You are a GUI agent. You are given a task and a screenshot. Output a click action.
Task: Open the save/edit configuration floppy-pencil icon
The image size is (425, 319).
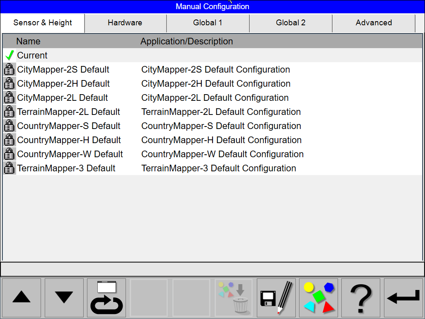pyautogui.click(x=276, y=298)
